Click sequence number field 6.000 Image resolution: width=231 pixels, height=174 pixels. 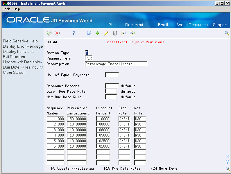pyautogui.click(x=56, y=146)
